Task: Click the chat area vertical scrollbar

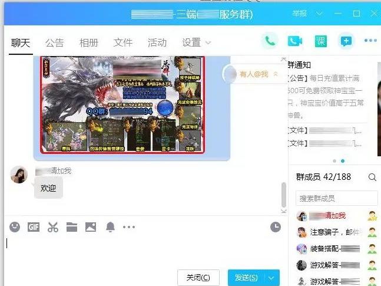Action: coord(284,193)
